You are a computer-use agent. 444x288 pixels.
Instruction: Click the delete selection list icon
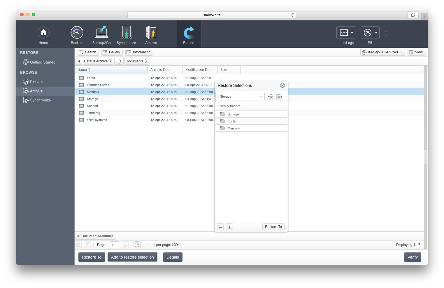coord(280,96)
